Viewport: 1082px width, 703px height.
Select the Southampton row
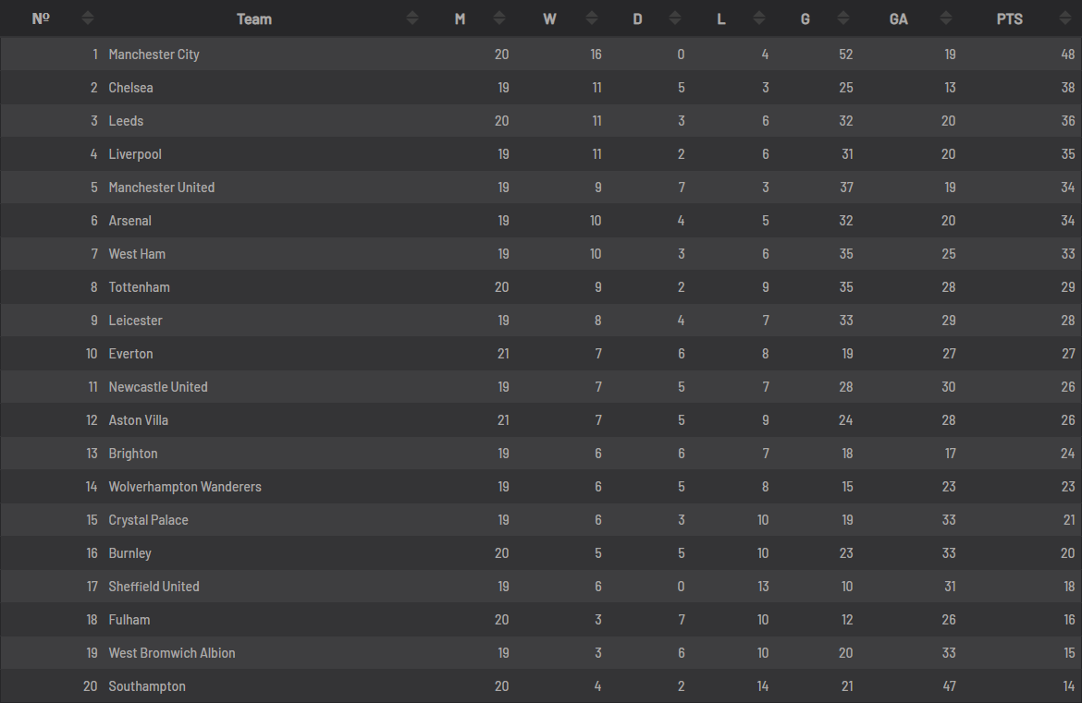(x=541, y=686)
